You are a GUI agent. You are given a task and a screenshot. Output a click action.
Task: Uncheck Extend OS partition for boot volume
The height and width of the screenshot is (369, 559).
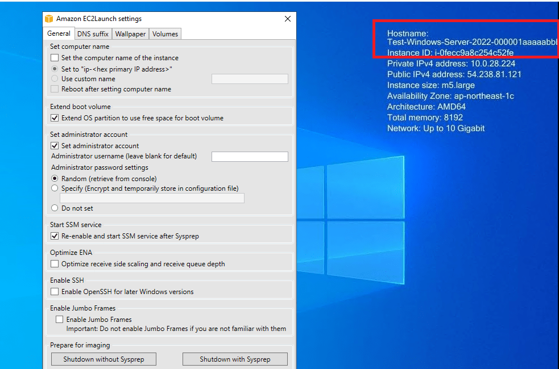coord(55,118)
